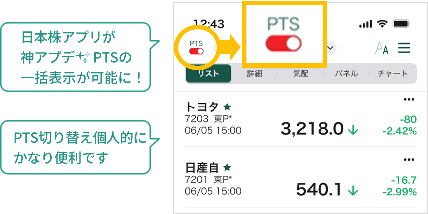
Task: Select the リスト tab
Action: (x=208, y=74)
